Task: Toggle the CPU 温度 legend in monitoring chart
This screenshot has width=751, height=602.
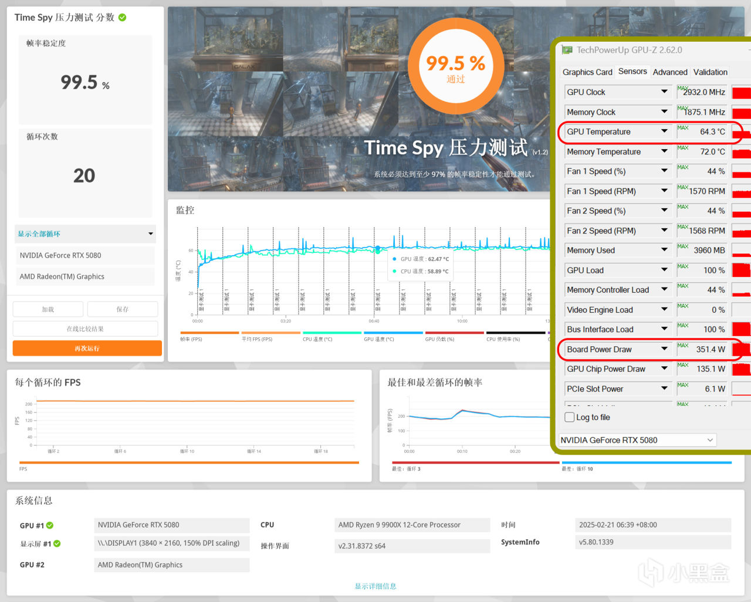Action: coord(332,336)
